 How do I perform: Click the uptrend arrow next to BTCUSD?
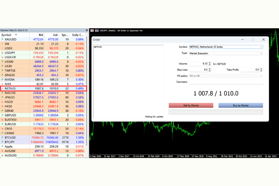(x=2, y=137)
